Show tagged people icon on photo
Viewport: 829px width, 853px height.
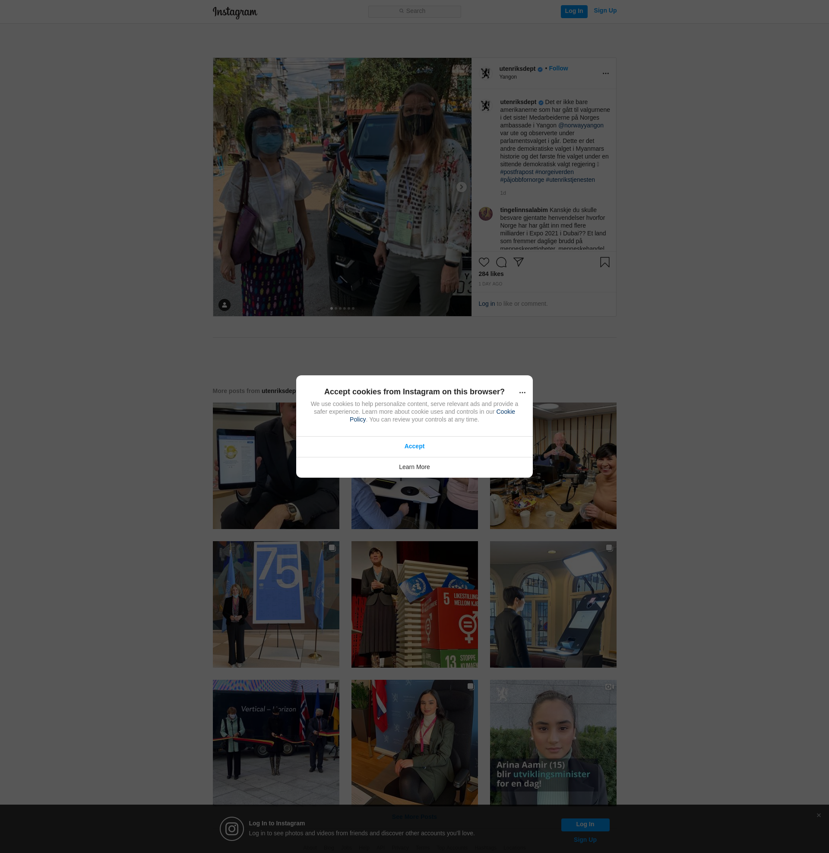click(224, 305)
